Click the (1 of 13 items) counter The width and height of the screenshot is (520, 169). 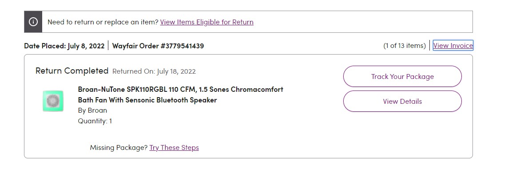[x=405, y=46]
